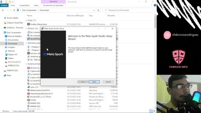Select the Grubby_Watercolour zip file
This screenshot has height=113, width=201.
pos(39,24)
